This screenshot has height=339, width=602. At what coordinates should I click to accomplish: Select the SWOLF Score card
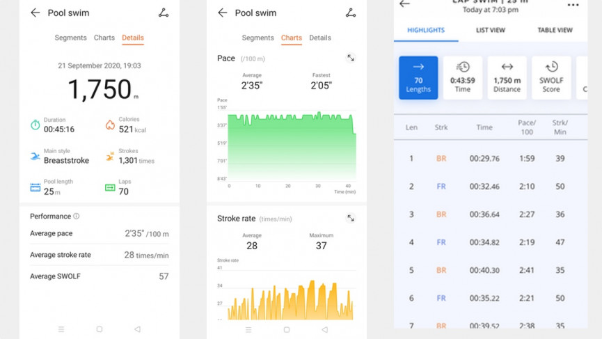(x=551, y=77)
